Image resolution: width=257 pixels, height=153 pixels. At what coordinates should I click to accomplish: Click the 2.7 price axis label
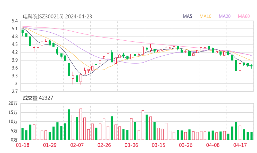pos(14,91)
